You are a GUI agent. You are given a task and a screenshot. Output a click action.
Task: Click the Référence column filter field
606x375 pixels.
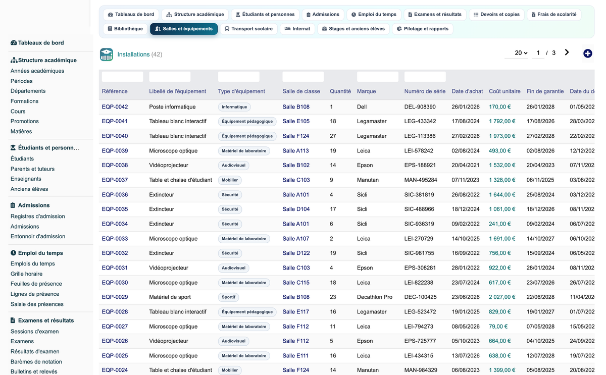(122, 77)
